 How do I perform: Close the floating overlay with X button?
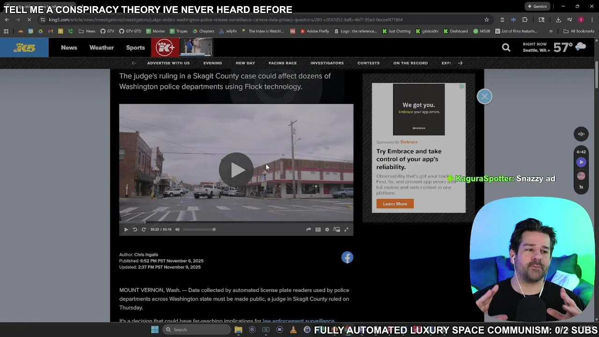click(x=484, y=96)
